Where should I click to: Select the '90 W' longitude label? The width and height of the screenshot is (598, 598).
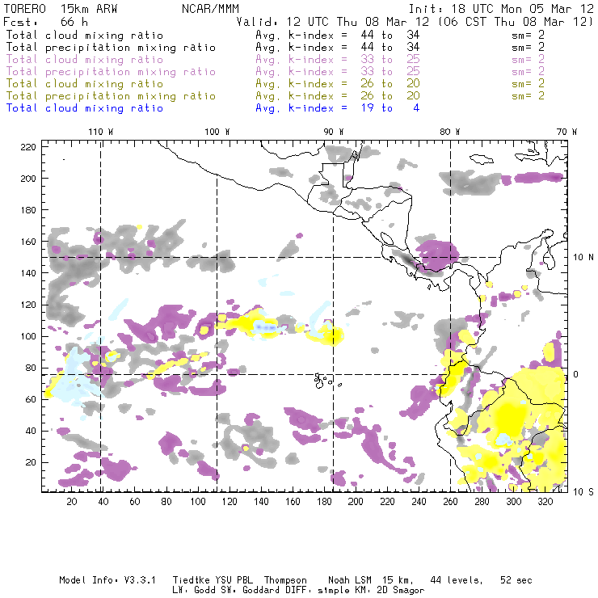click(334, 132)
